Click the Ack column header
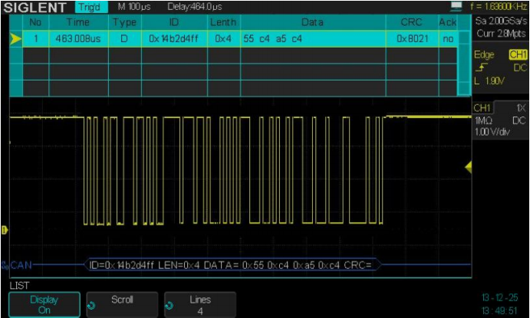 coord(448,22)
